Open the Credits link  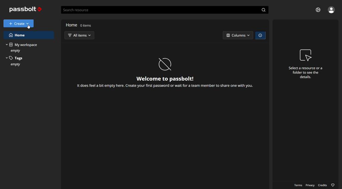322,185
